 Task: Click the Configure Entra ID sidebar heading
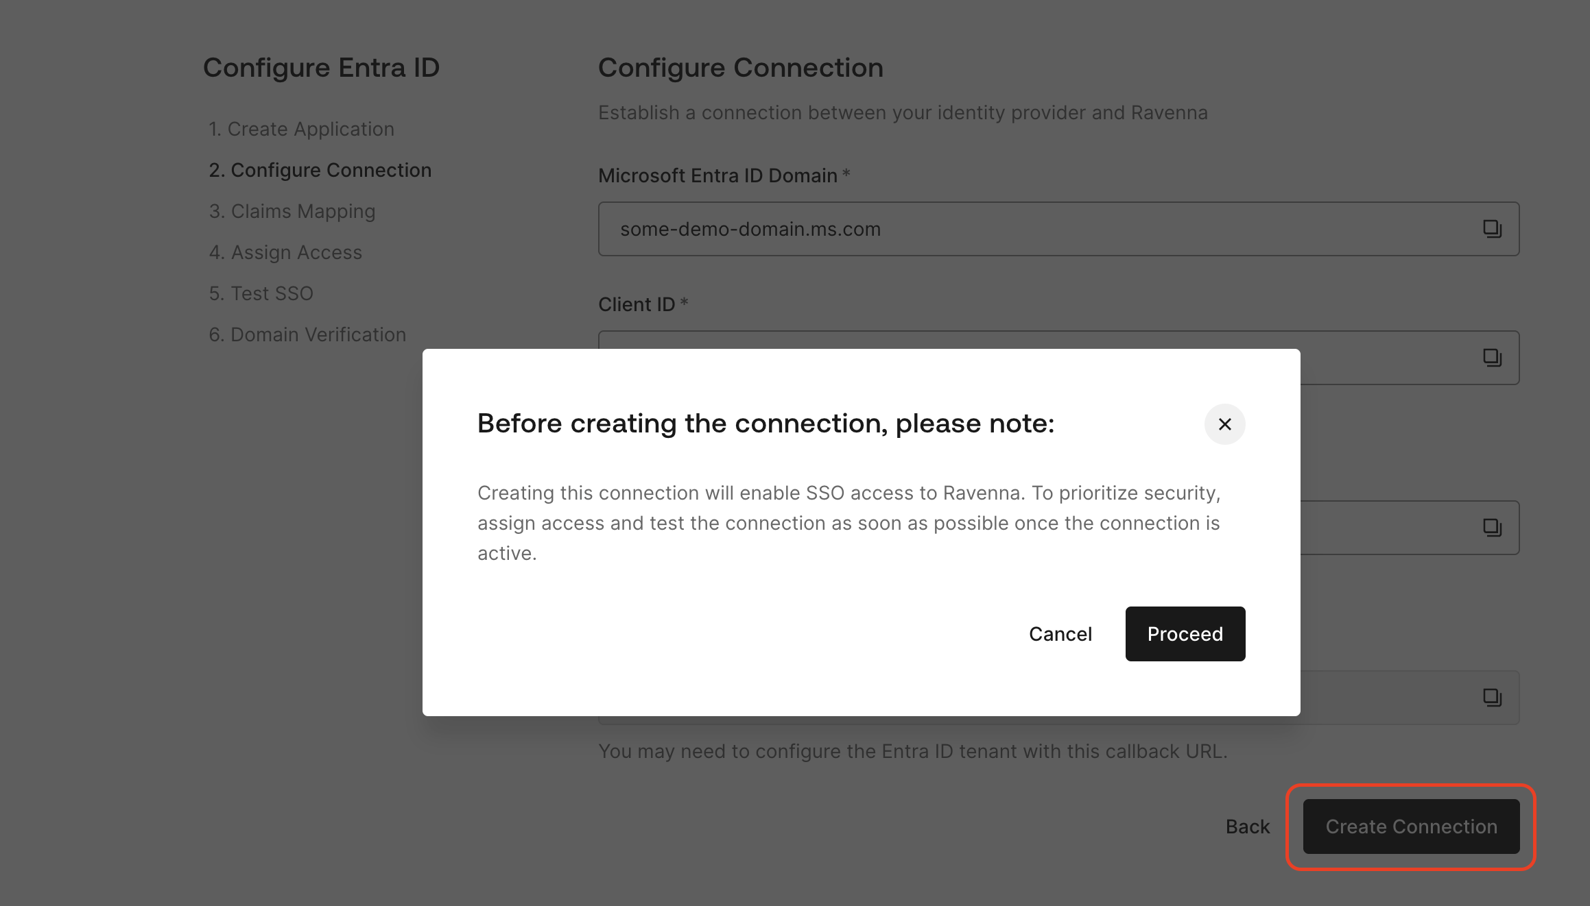(x=321, y=68)
